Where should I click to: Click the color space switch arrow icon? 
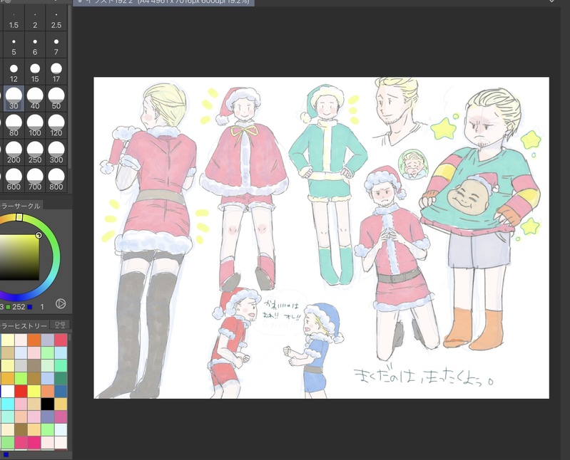coord(61,303)
